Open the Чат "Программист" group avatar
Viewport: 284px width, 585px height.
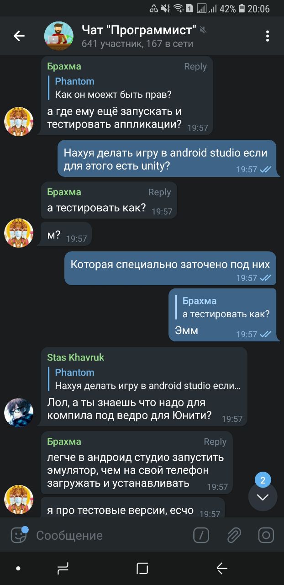click(58, 36)
